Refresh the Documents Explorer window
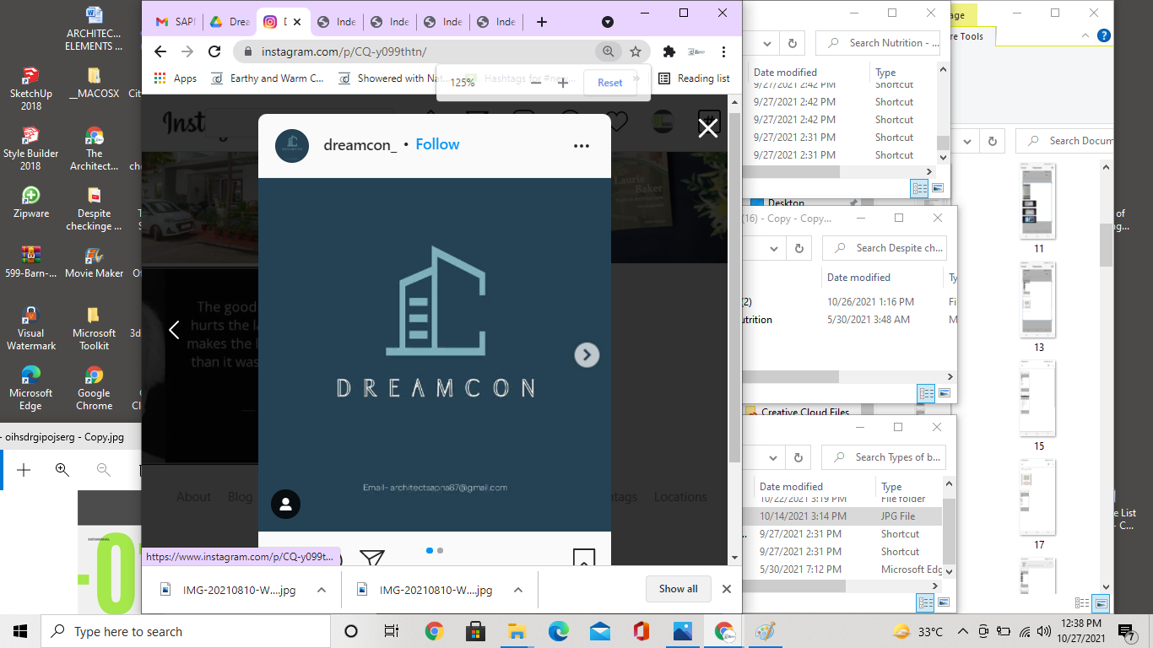The image size is (1153, 648). 992,141
